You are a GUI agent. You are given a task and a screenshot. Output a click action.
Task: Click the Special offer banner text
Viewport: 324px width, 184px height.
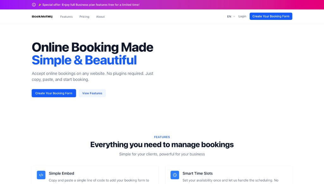point(91,5)
